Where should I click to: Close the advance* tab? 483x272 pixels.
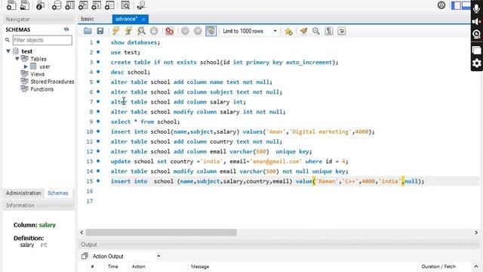(143, 19)
